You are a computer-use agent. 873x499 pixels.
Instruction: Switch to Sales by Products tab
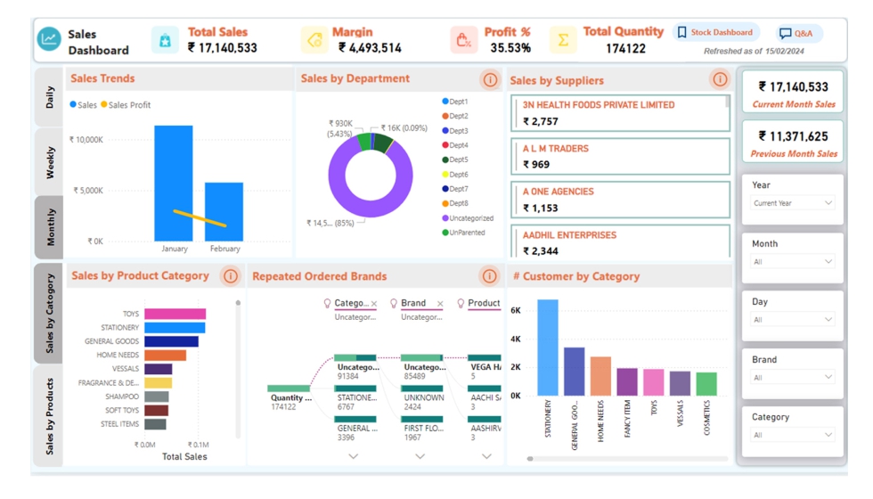click(50, 416)
